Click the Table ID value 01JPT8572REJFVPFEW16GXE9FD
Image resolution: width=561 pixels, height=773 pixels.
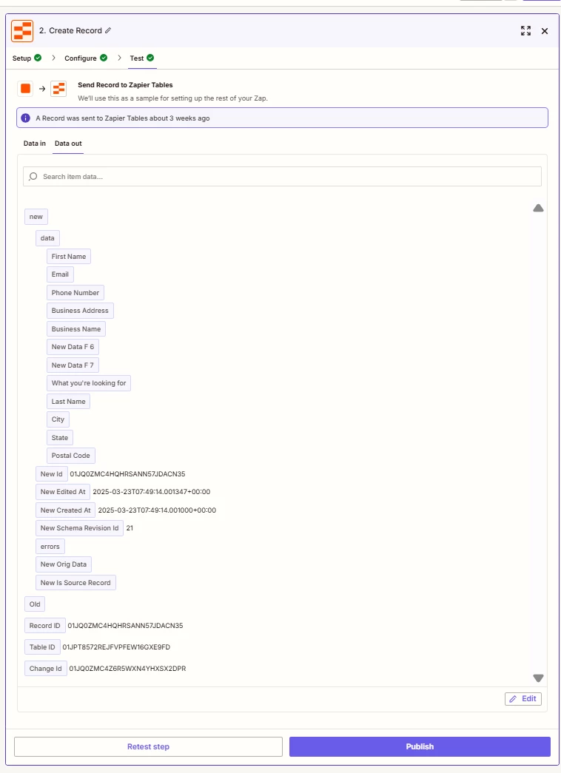tap(116, 647)
